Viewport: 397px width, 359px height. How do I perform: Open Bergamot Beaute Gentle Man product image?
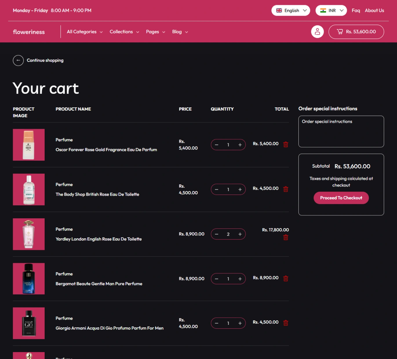[x=29, y=279]
